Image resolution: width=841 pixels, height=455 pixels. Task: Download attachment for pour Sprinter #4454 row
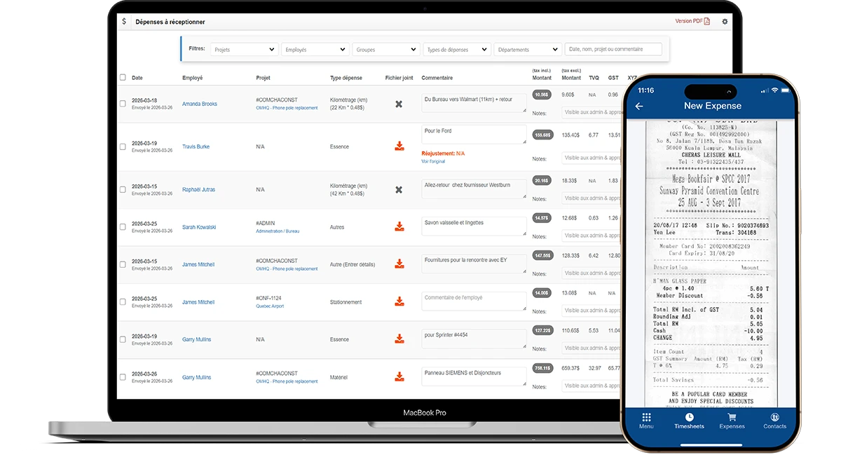tap(399, 339)
